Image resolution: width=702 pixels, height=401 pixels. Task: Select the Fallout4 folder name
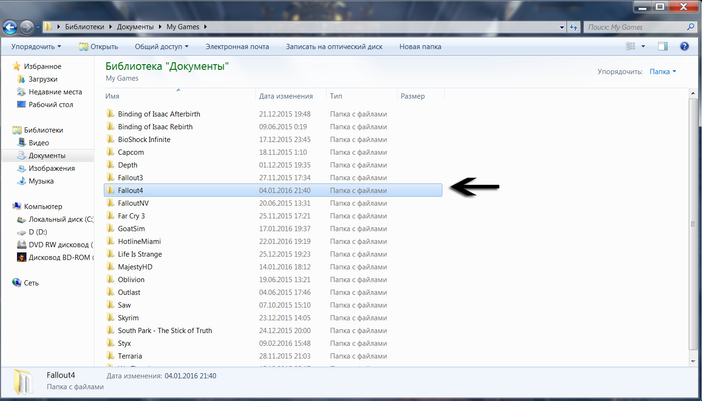click(x=130, y=191)
